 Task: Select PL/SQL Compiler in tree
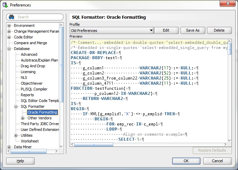click(34, 89)
